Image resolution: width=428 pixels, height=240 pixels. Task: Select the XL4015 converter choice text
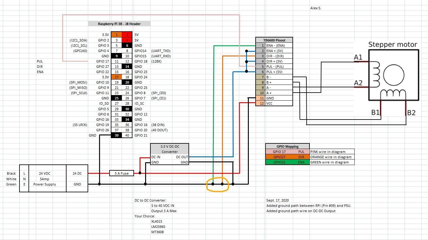click(x=156, y=221)
